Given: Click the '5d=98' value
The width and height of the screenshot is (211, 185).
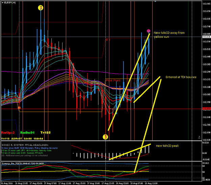Looking at the screenshot, I should (28, 139).
